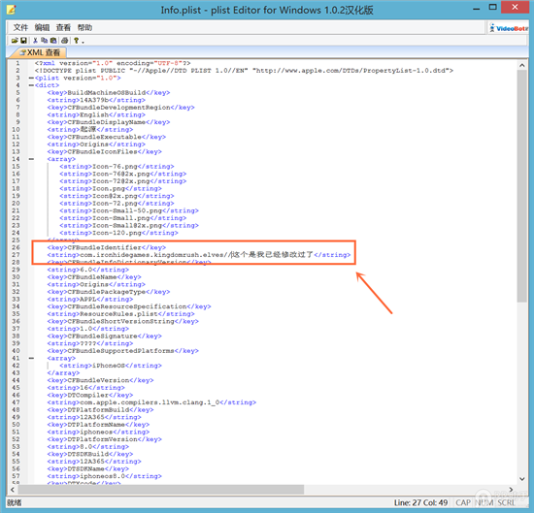Click the CFBundleResourceSpecification key line

(x=129, y=306)
